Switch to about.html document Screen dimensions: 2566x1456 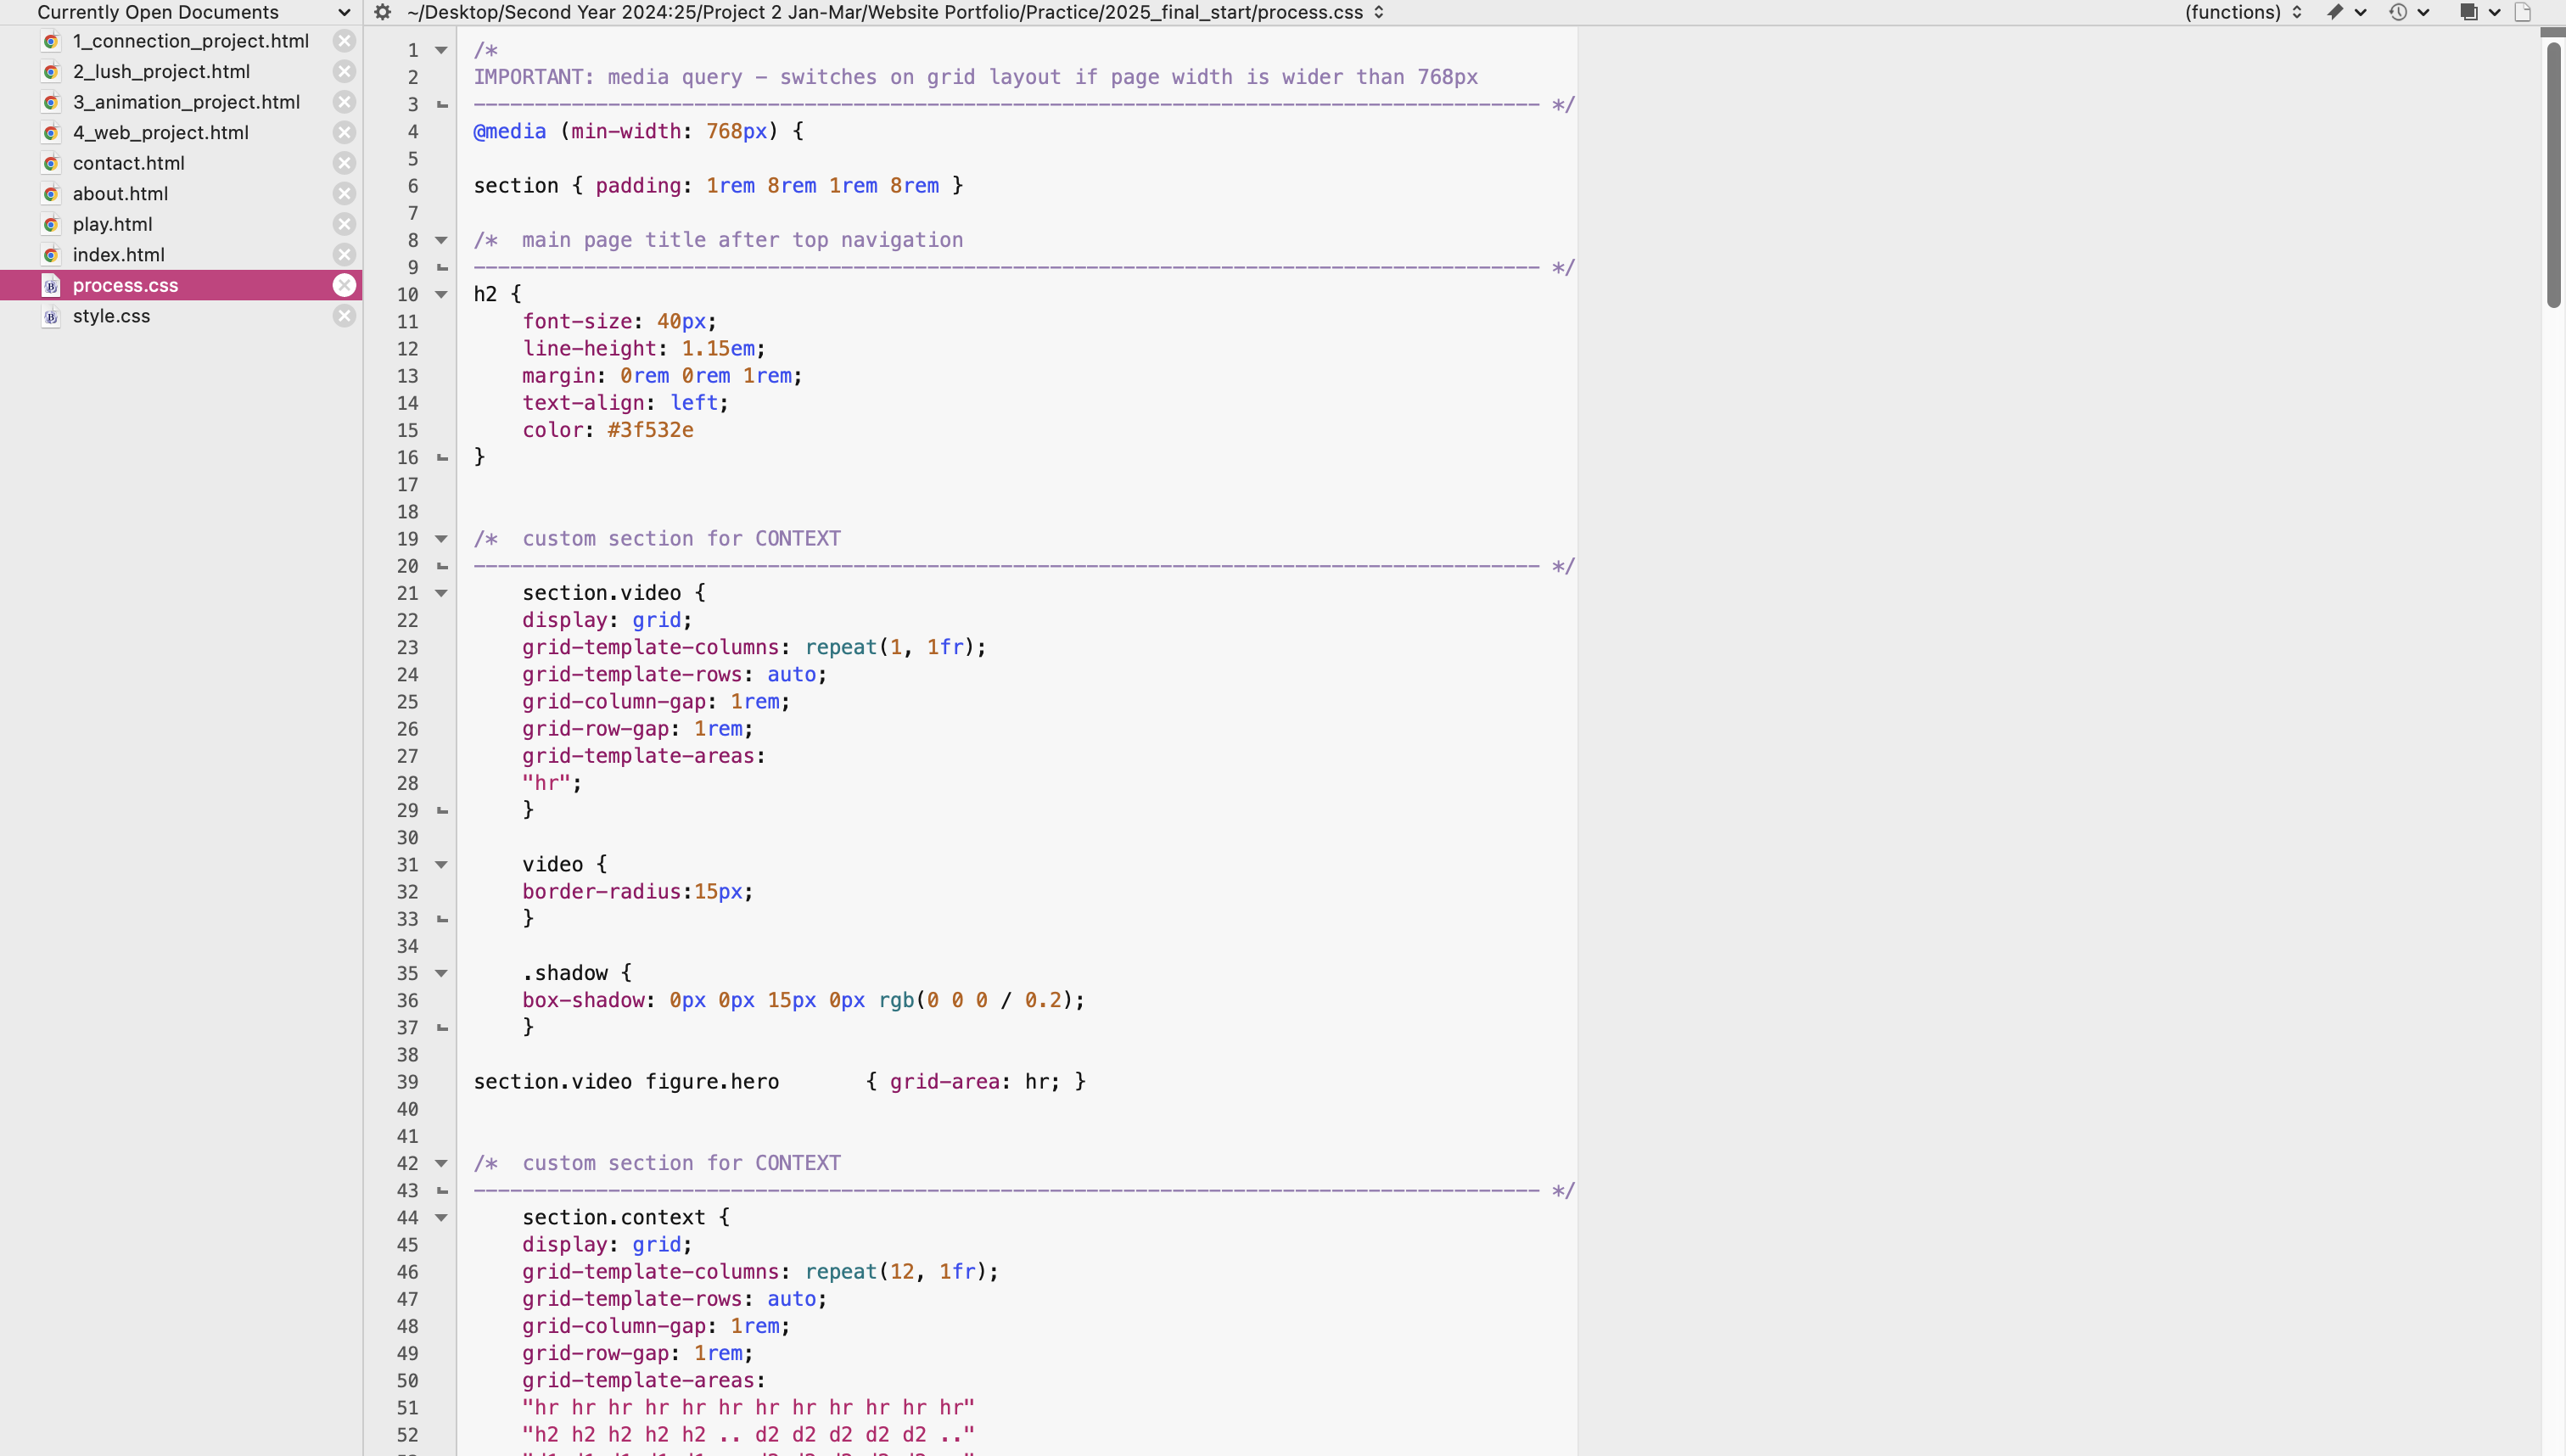coord(120,194)
